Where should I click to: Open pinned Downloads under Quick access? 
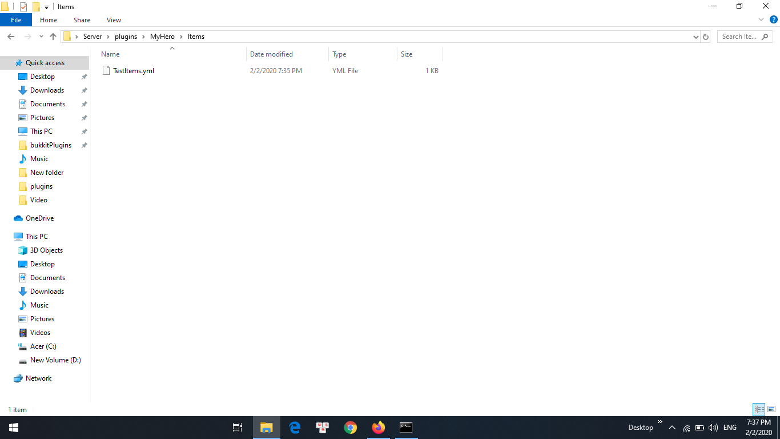click(47, 90)
